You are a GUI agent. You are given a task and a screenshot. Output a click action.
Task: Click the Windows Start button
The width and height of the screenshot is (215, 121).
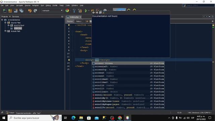tap(4, 118)
